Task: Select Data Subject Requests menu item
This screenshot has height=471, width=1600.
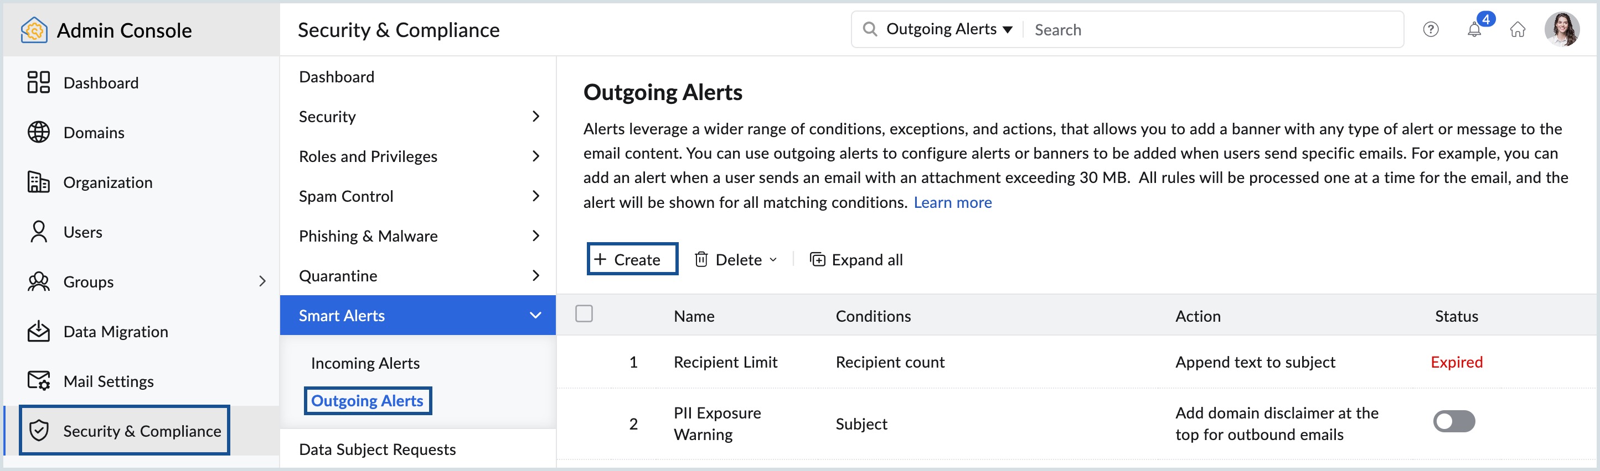Action: click(377, 449)
